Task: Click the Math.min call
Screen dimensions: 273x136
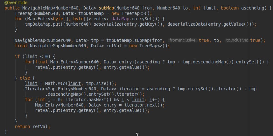Action: pos(55,83)
